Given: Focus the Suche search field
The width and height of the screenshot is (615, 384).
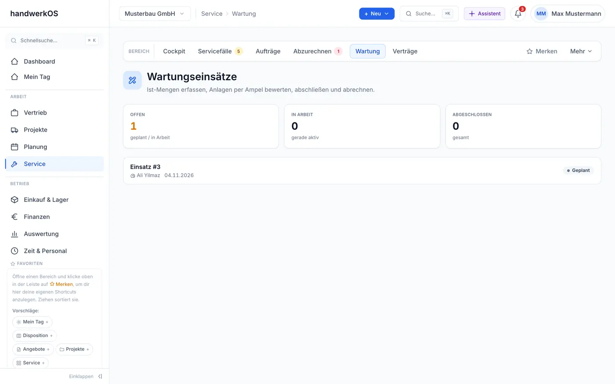Looking at the screenshot, I should (429, 14).
